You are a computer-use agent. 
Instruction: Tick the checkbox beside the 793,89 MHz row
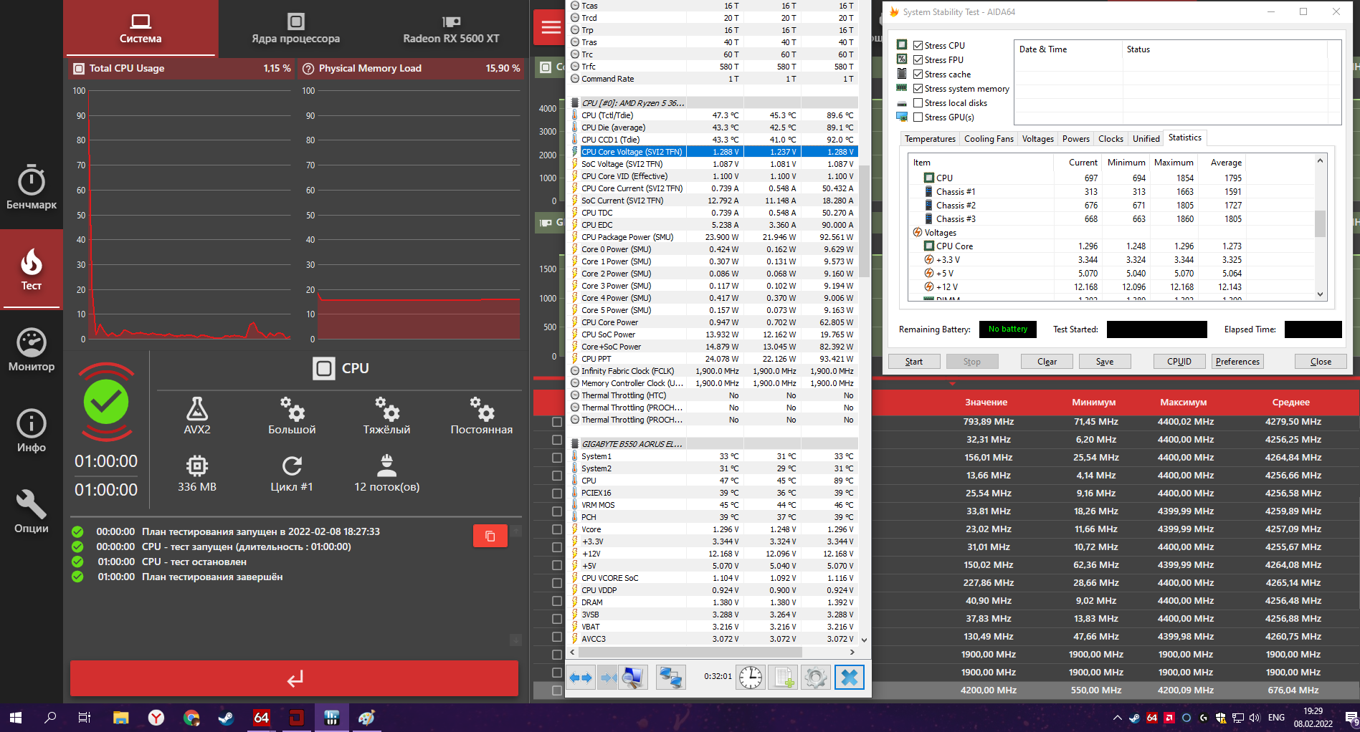(x=557, y=422)
